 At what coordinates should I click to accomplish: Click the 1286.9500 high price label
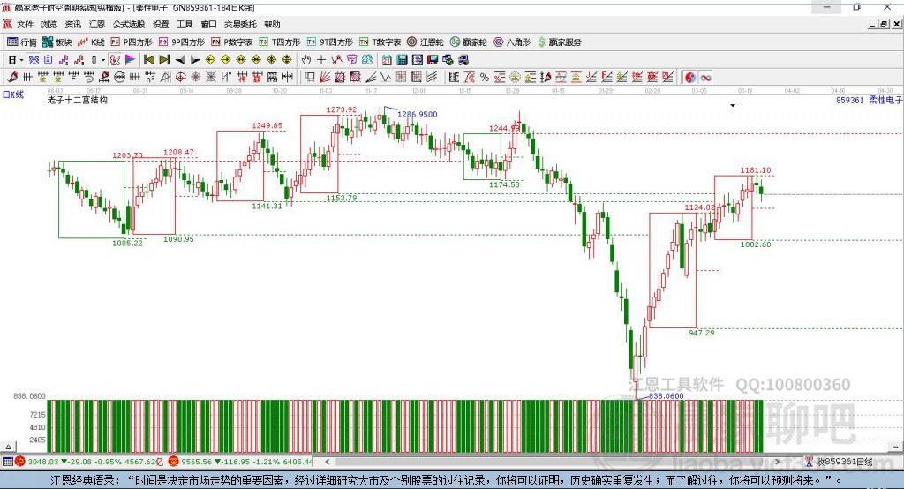point(418,114)
